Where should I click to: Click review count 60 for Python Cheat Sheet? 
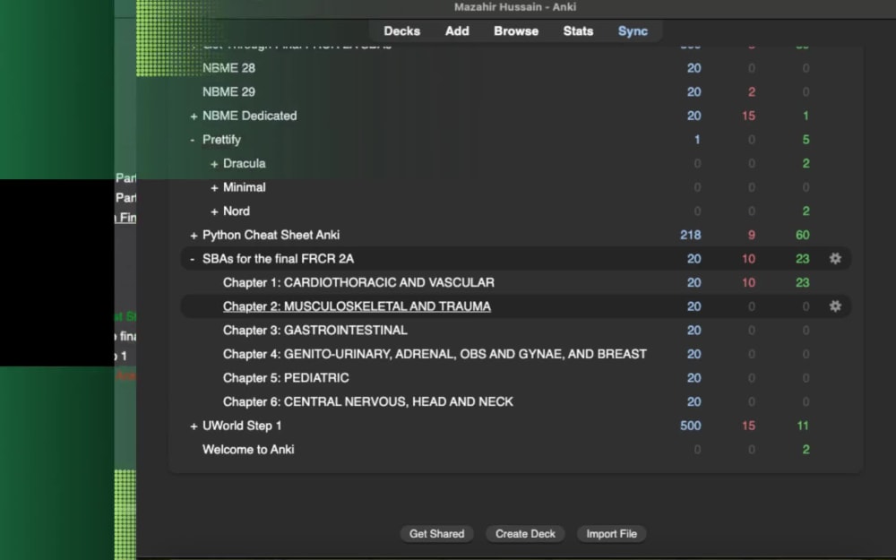click(802, 235)
